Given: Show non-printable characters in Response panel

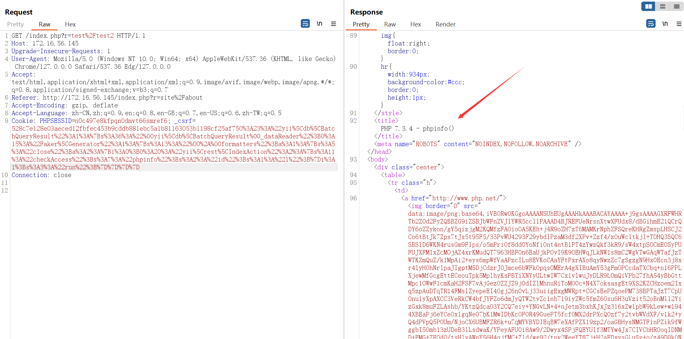Looking at the screenshot, I should (x=665, y=24).
